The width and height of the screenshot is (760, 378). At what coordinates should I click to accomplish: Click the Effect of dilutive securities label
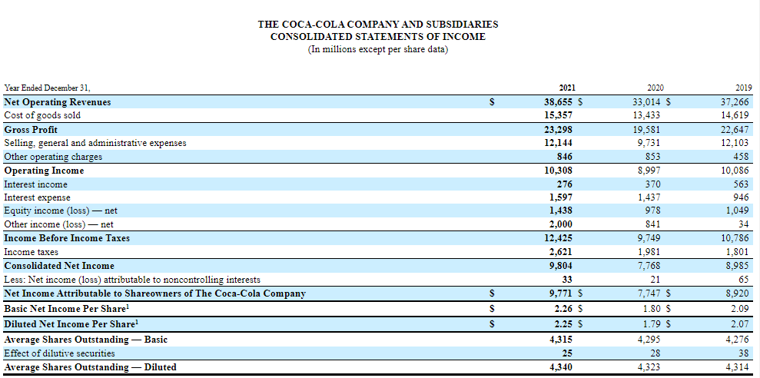tap(59, 353)
